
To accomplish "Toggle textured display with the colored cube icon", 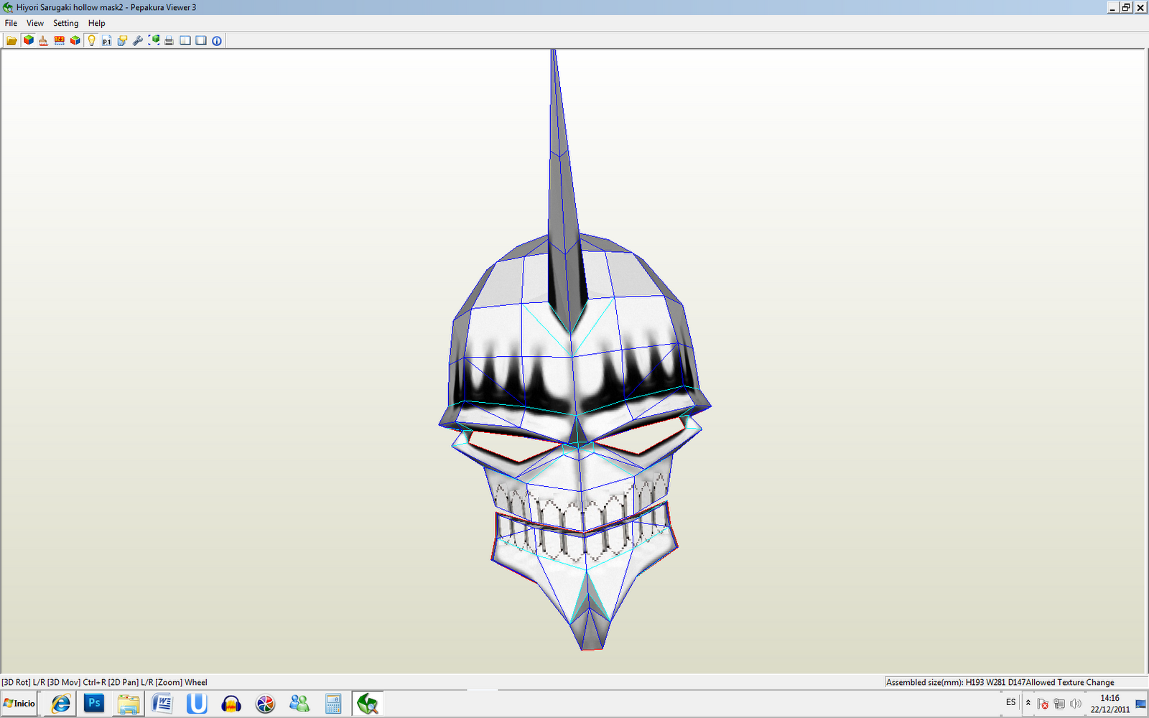I will click(x=28, y=40).
